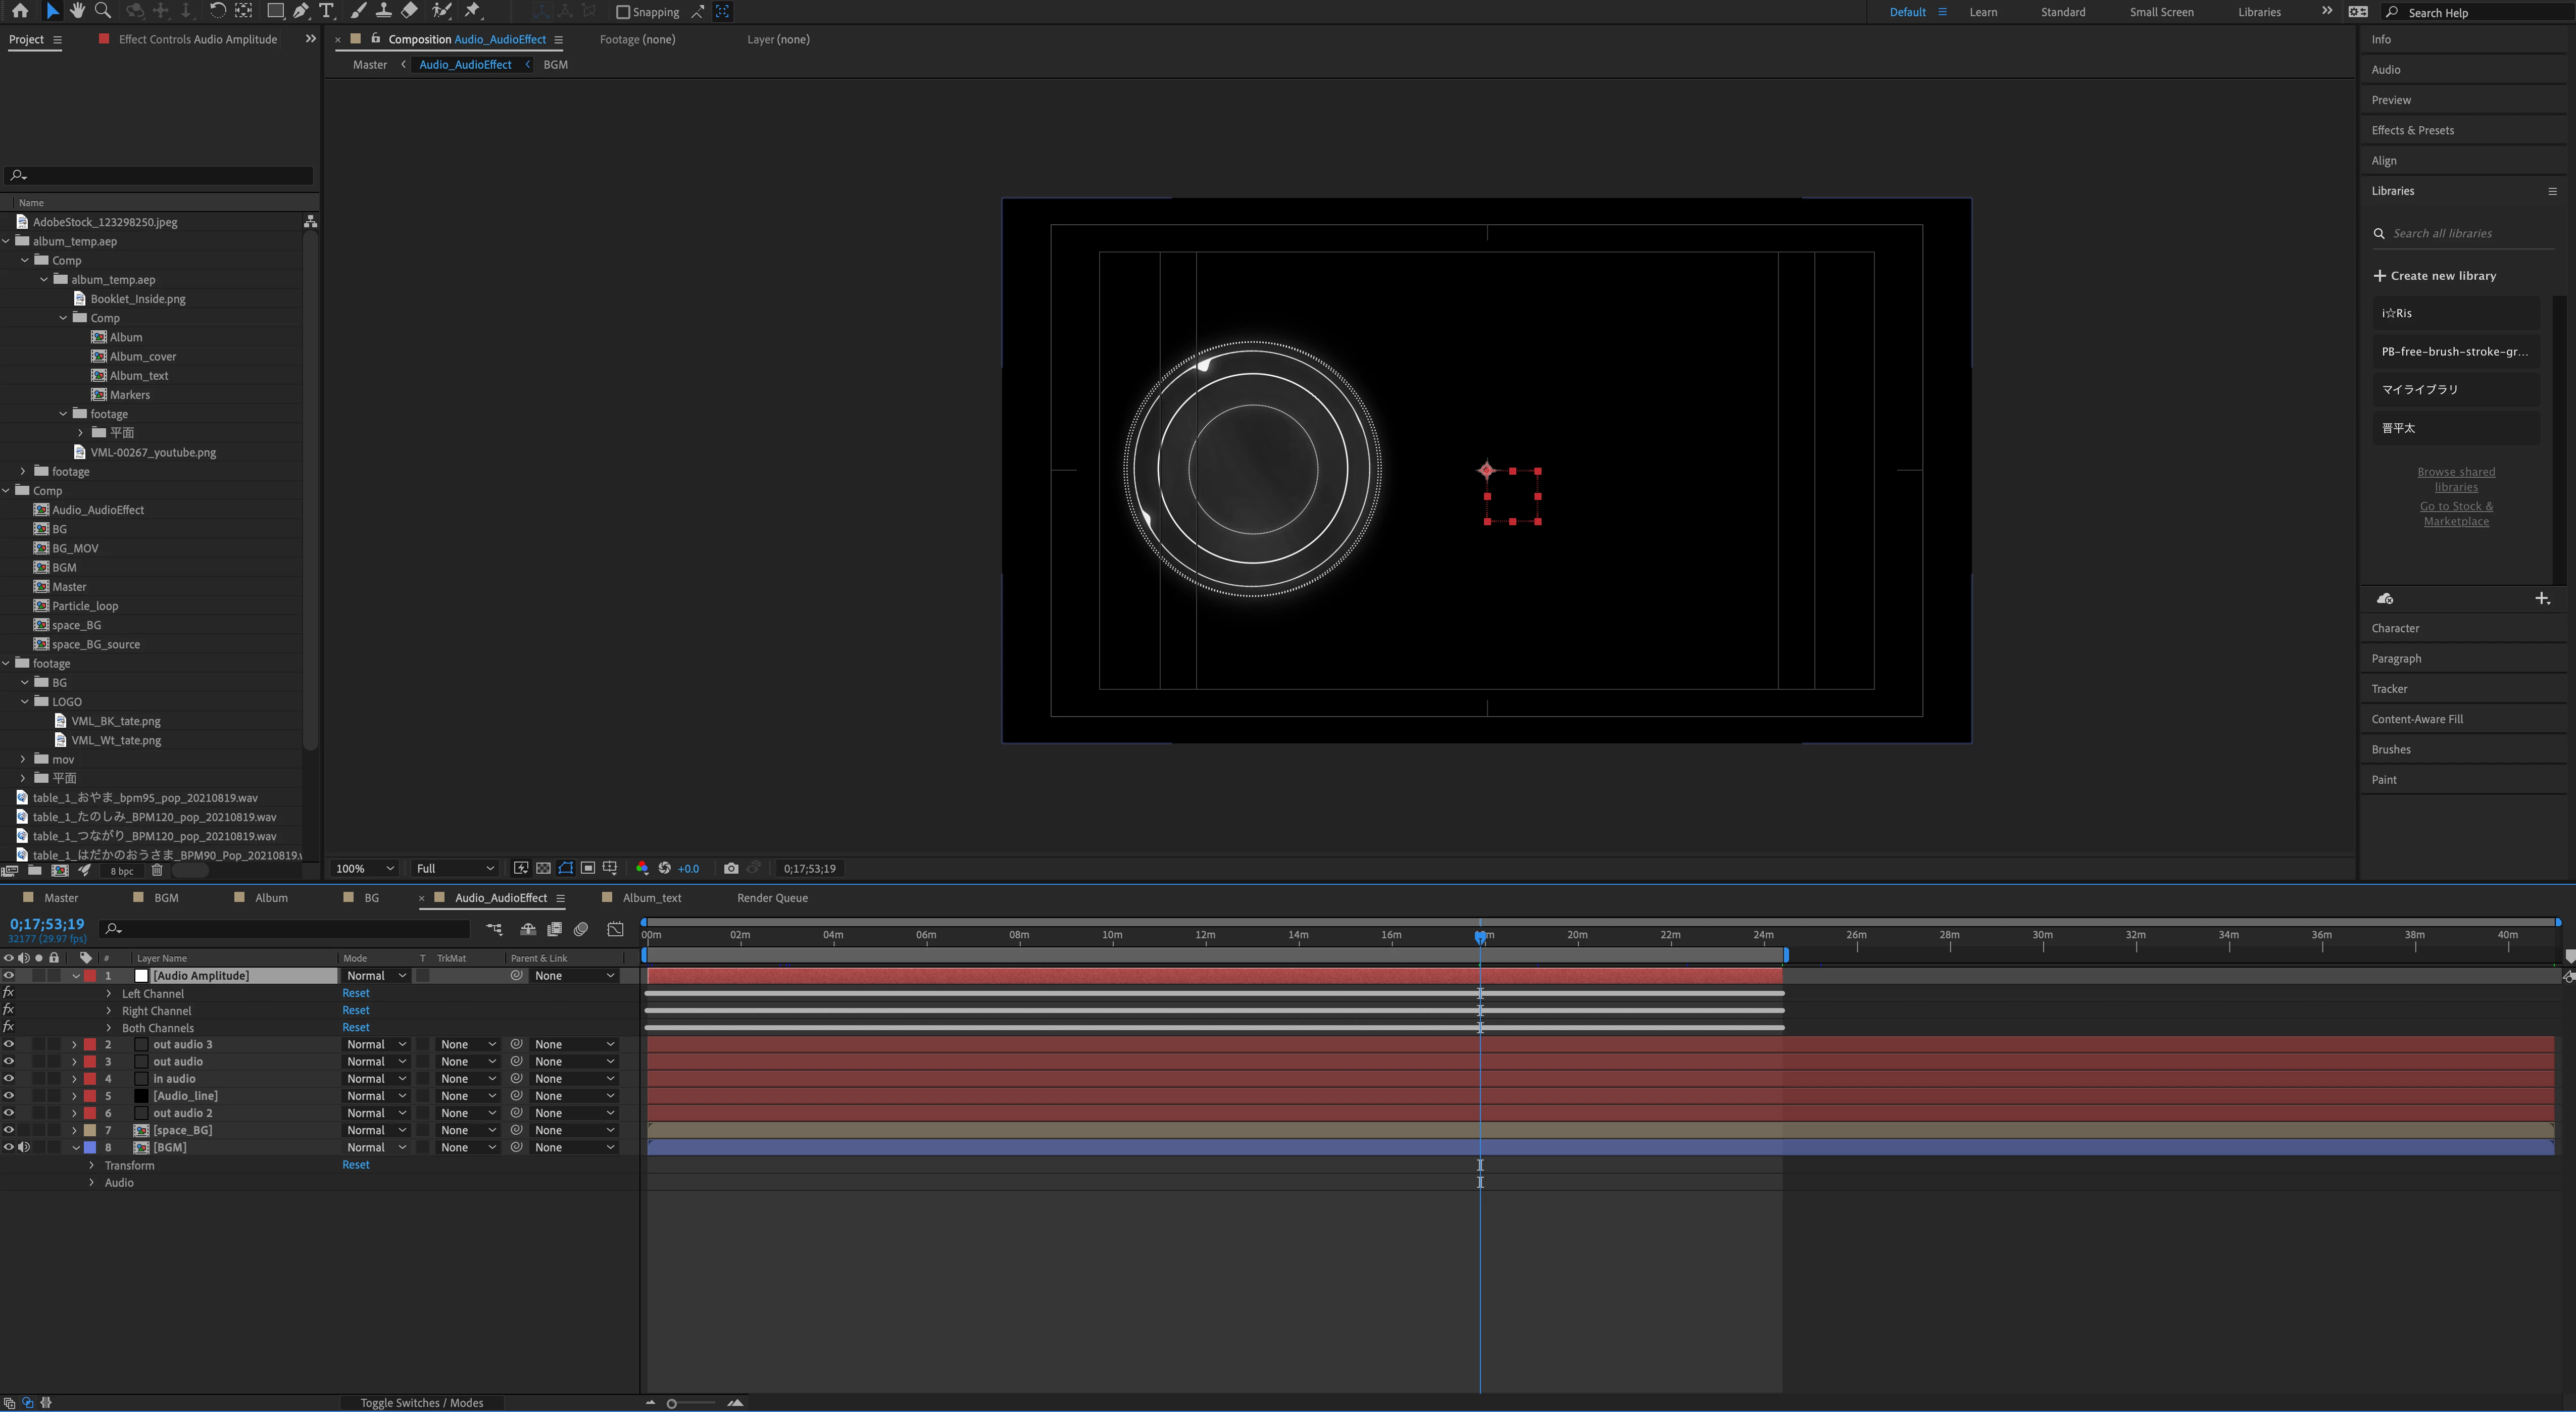This screenshot has width=2576, height=1412.
Task: Select the Hand tool
Action: (77, 11)
